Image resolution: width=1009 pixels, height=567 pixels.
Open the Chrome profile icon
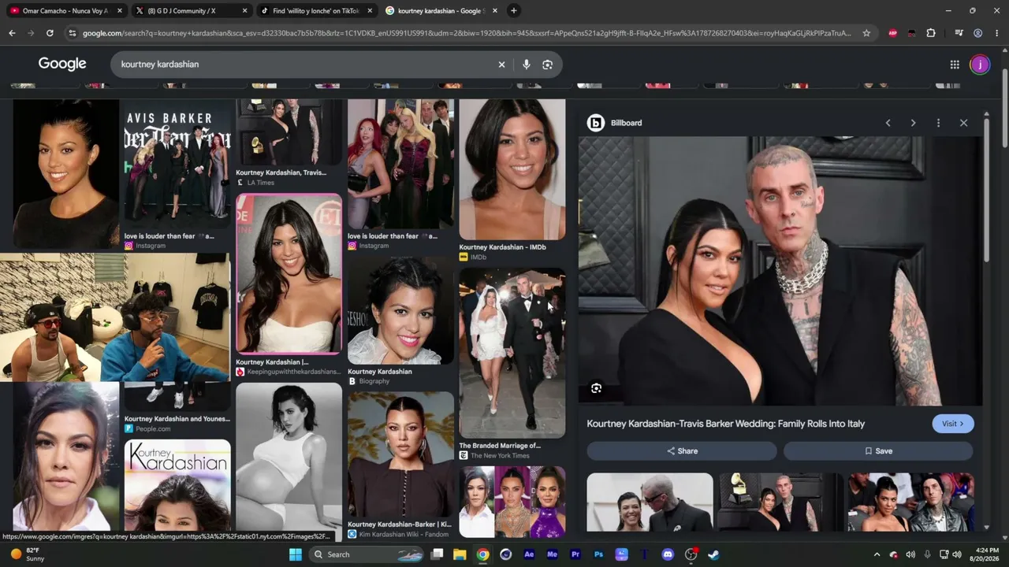[977, 33]
